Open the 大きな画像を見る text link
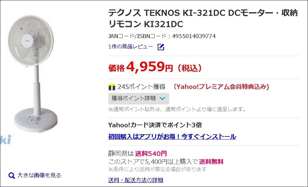Image resolution: width=308 pixels, height=187 pixels. pyautogui.click(x=39, y=175)
